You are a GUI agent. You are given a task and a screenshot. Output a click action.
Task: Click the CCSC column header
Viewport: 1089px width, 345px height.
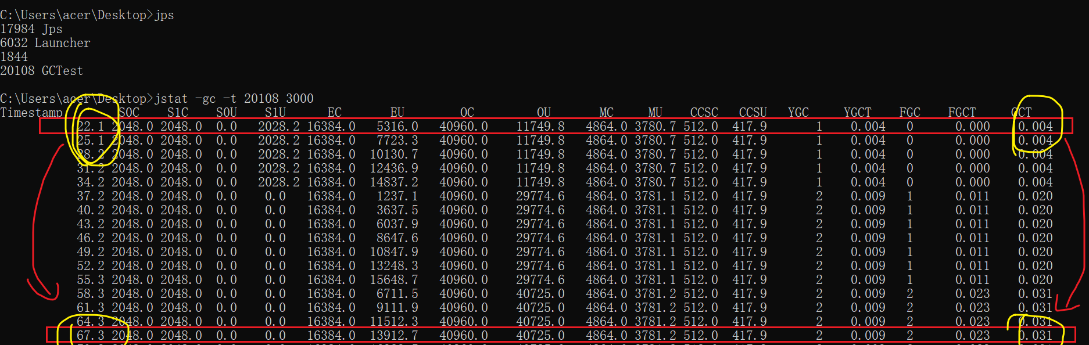[704, 113]
